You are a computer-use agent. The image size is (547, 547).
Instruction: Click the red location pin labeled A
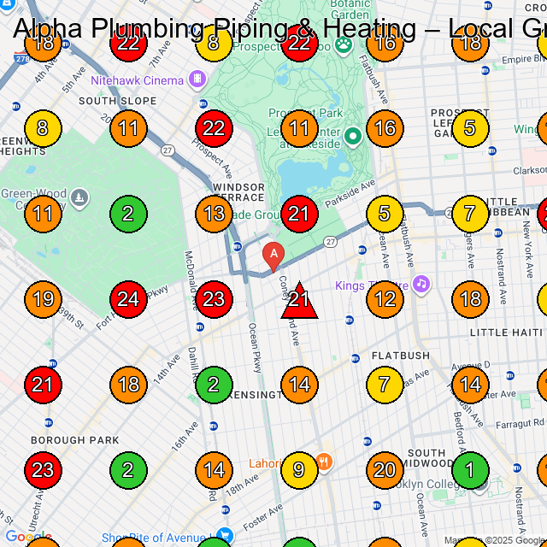coord(273,256)
